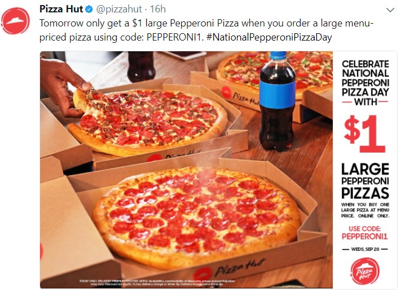Expand the tweet options chevron

390,10
